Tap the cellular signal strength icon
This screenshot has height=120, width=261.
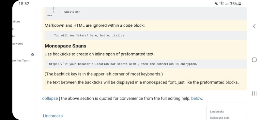click(x=226, y=4)
